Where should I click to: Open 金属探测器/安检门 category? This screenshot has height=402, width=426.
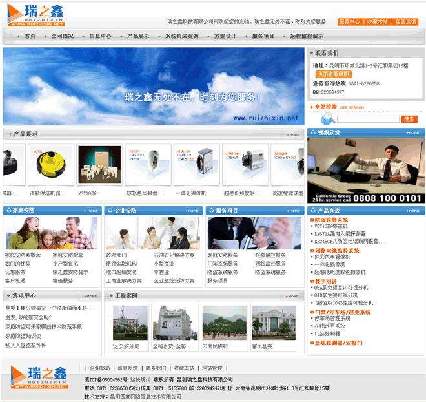(x=338, y=343)
